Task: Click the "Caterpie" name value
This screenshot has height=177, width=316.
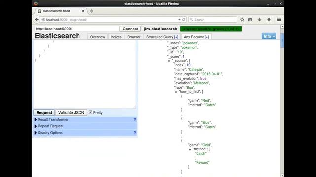Action: 196,70
